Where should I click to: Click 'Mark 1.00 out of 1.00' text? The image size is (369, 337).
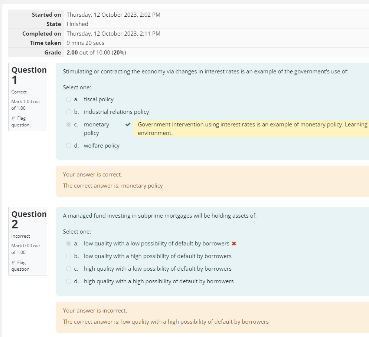pyautogui.click(x=26, y=105)
